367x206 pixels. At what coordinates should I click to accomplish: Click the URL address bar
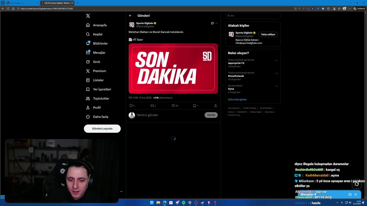(155, 9)
